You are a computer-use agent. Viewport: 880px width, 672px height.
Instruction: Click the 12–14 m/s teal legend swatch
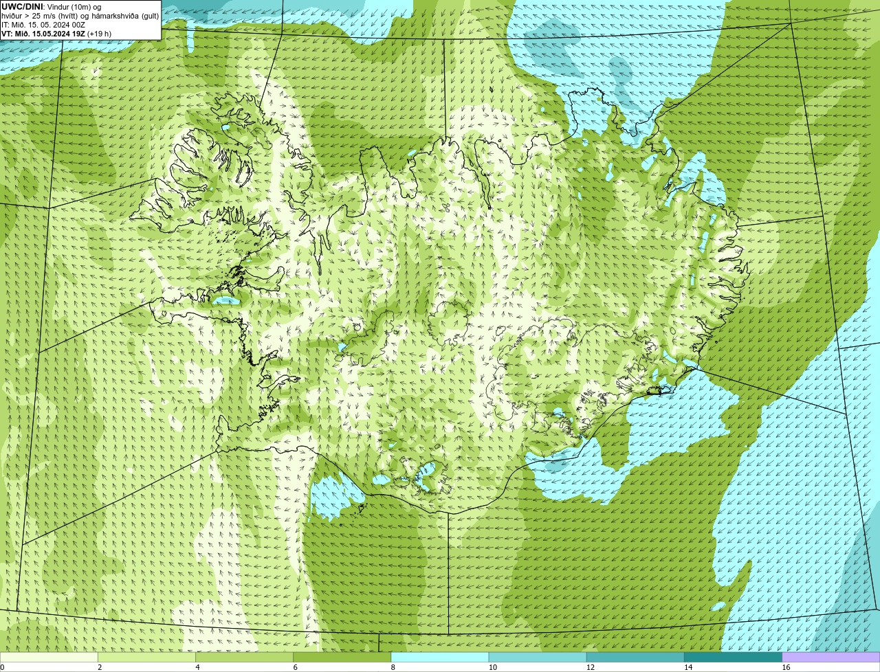(635, 657)
